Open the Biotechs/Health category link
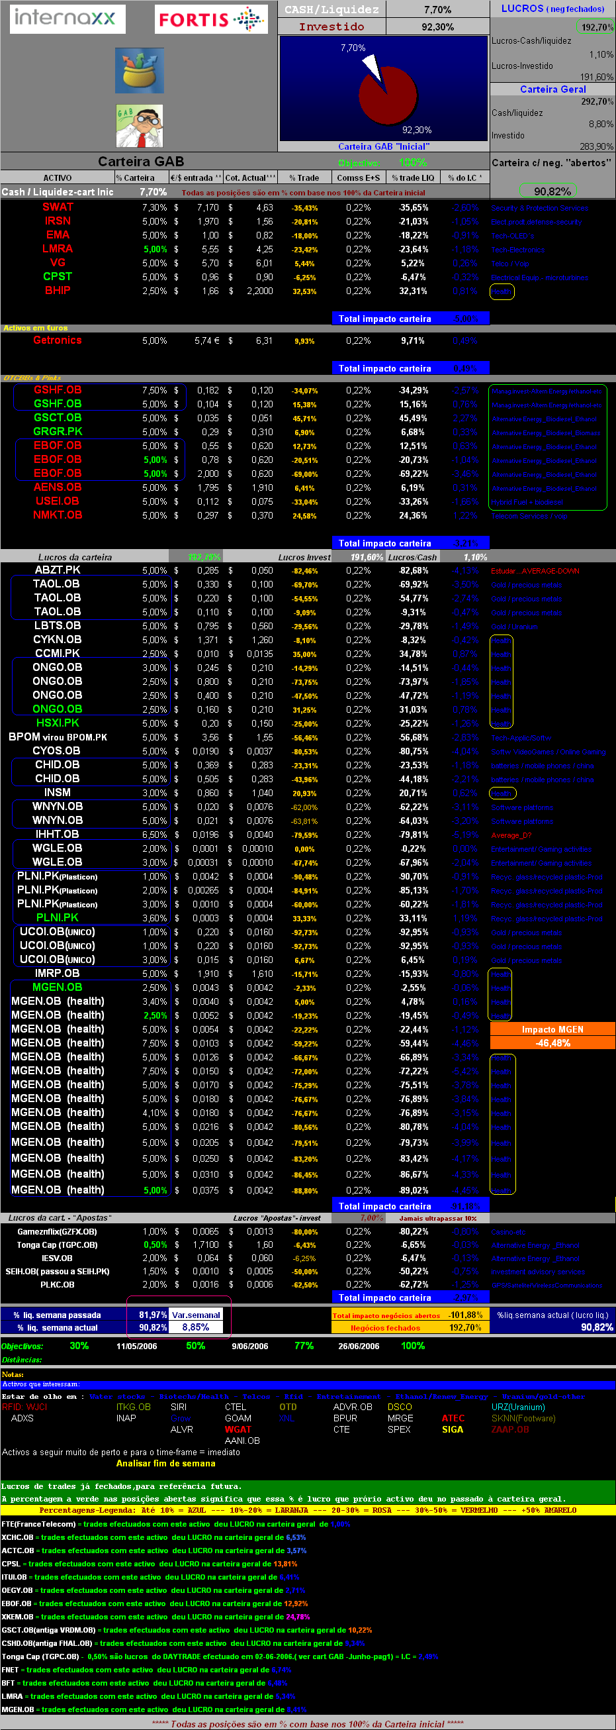 coord(194,1397)
